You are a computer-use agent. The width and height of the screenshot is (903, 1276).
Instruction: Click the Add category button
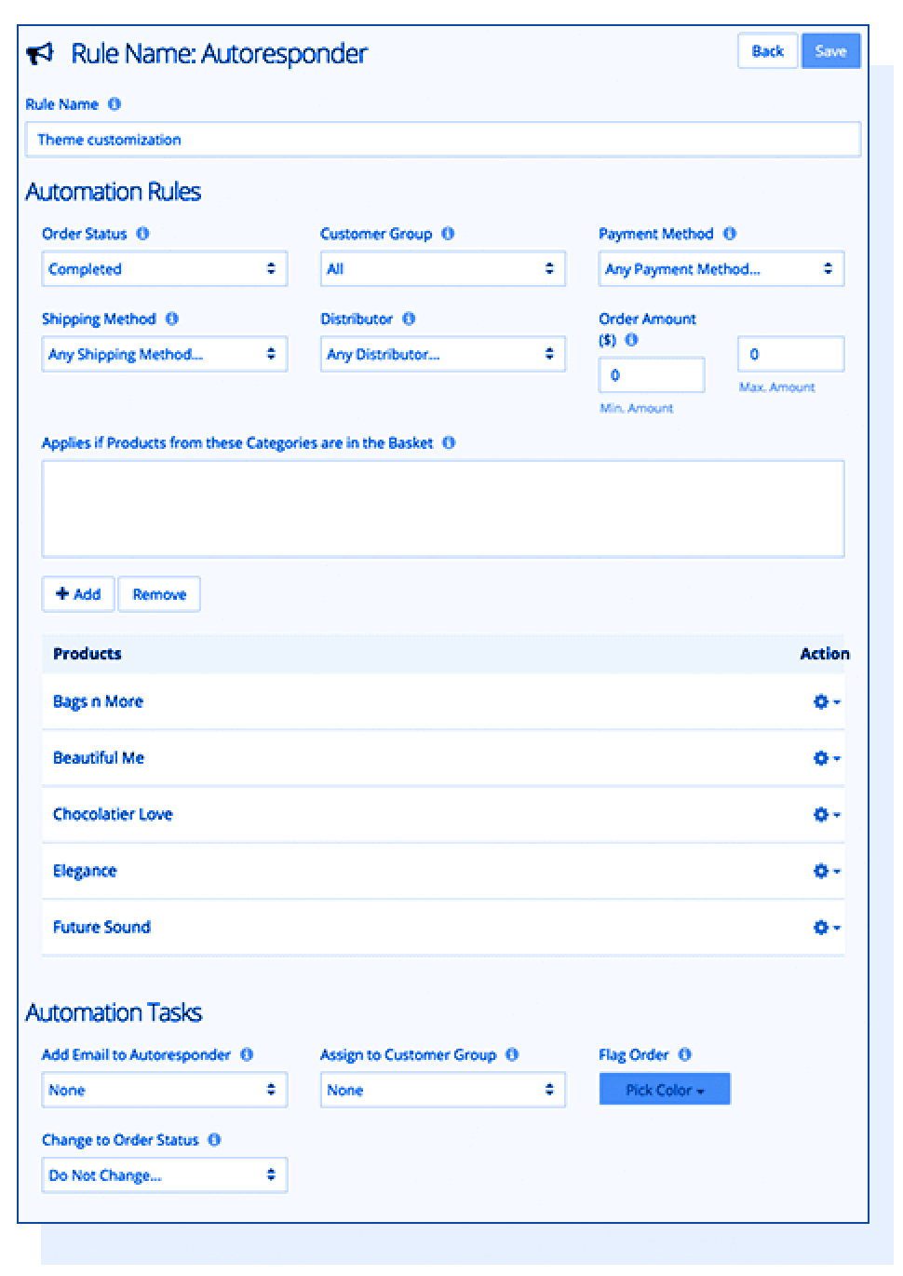pyautogui.click(x=78, y=594)
